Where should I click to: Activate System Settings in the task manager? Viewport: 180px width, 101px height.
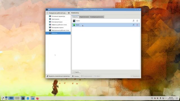coord(23,98)
